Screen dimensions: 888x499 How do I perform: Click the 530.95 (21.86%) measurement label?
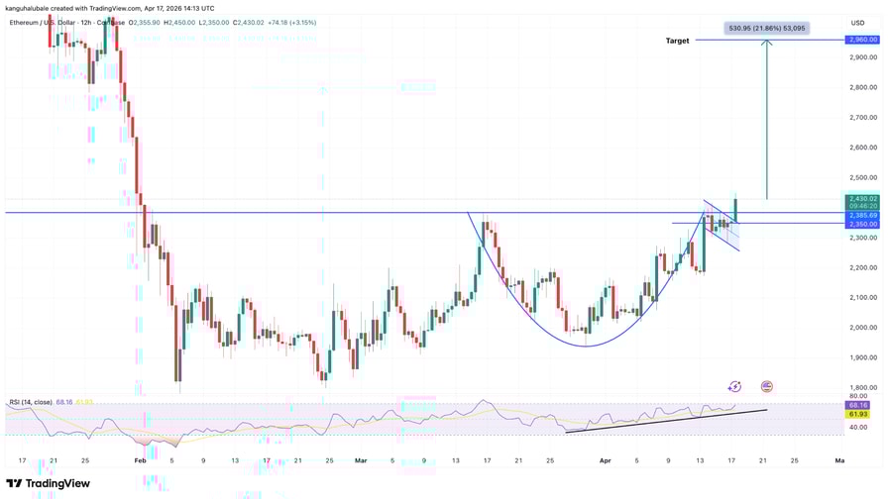pyautogui.click(x=767, y=29)
